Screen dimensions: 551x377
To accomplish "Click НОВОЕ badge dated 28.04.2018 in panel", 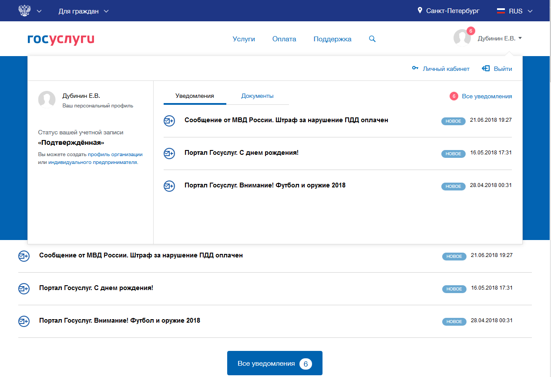I will 453,186.
